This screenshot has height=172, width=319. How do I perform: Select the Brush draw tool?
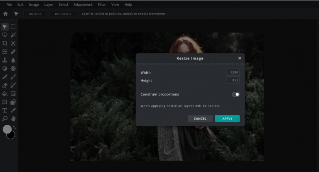pos(13,77)
